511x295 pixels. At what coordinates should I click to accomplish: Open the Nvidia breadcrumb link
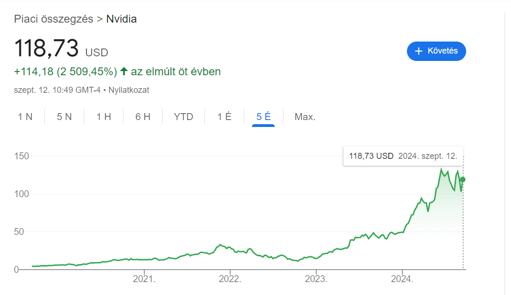click(x=121, y=19)
